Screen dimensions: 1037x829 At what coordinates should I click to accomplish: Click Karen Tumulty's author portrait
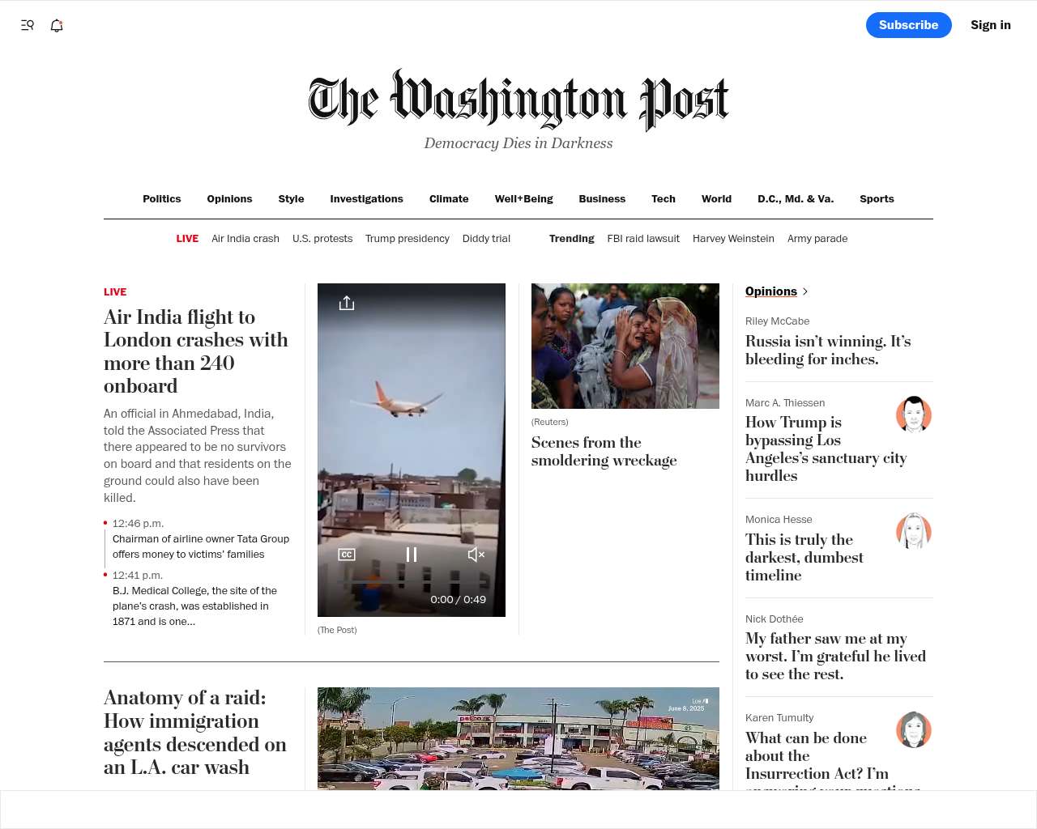pos(914,729)
